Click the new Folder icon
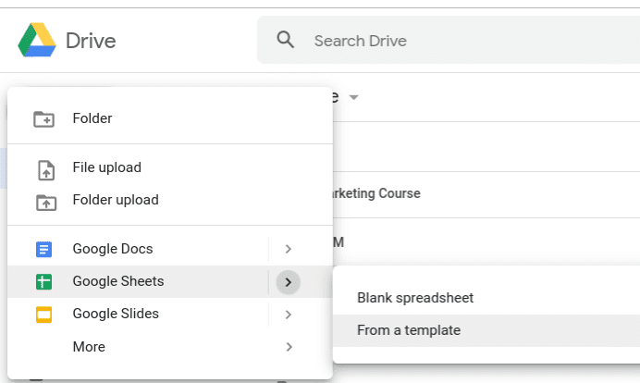Viewport: 640px width, 383px height. [43, 119]
